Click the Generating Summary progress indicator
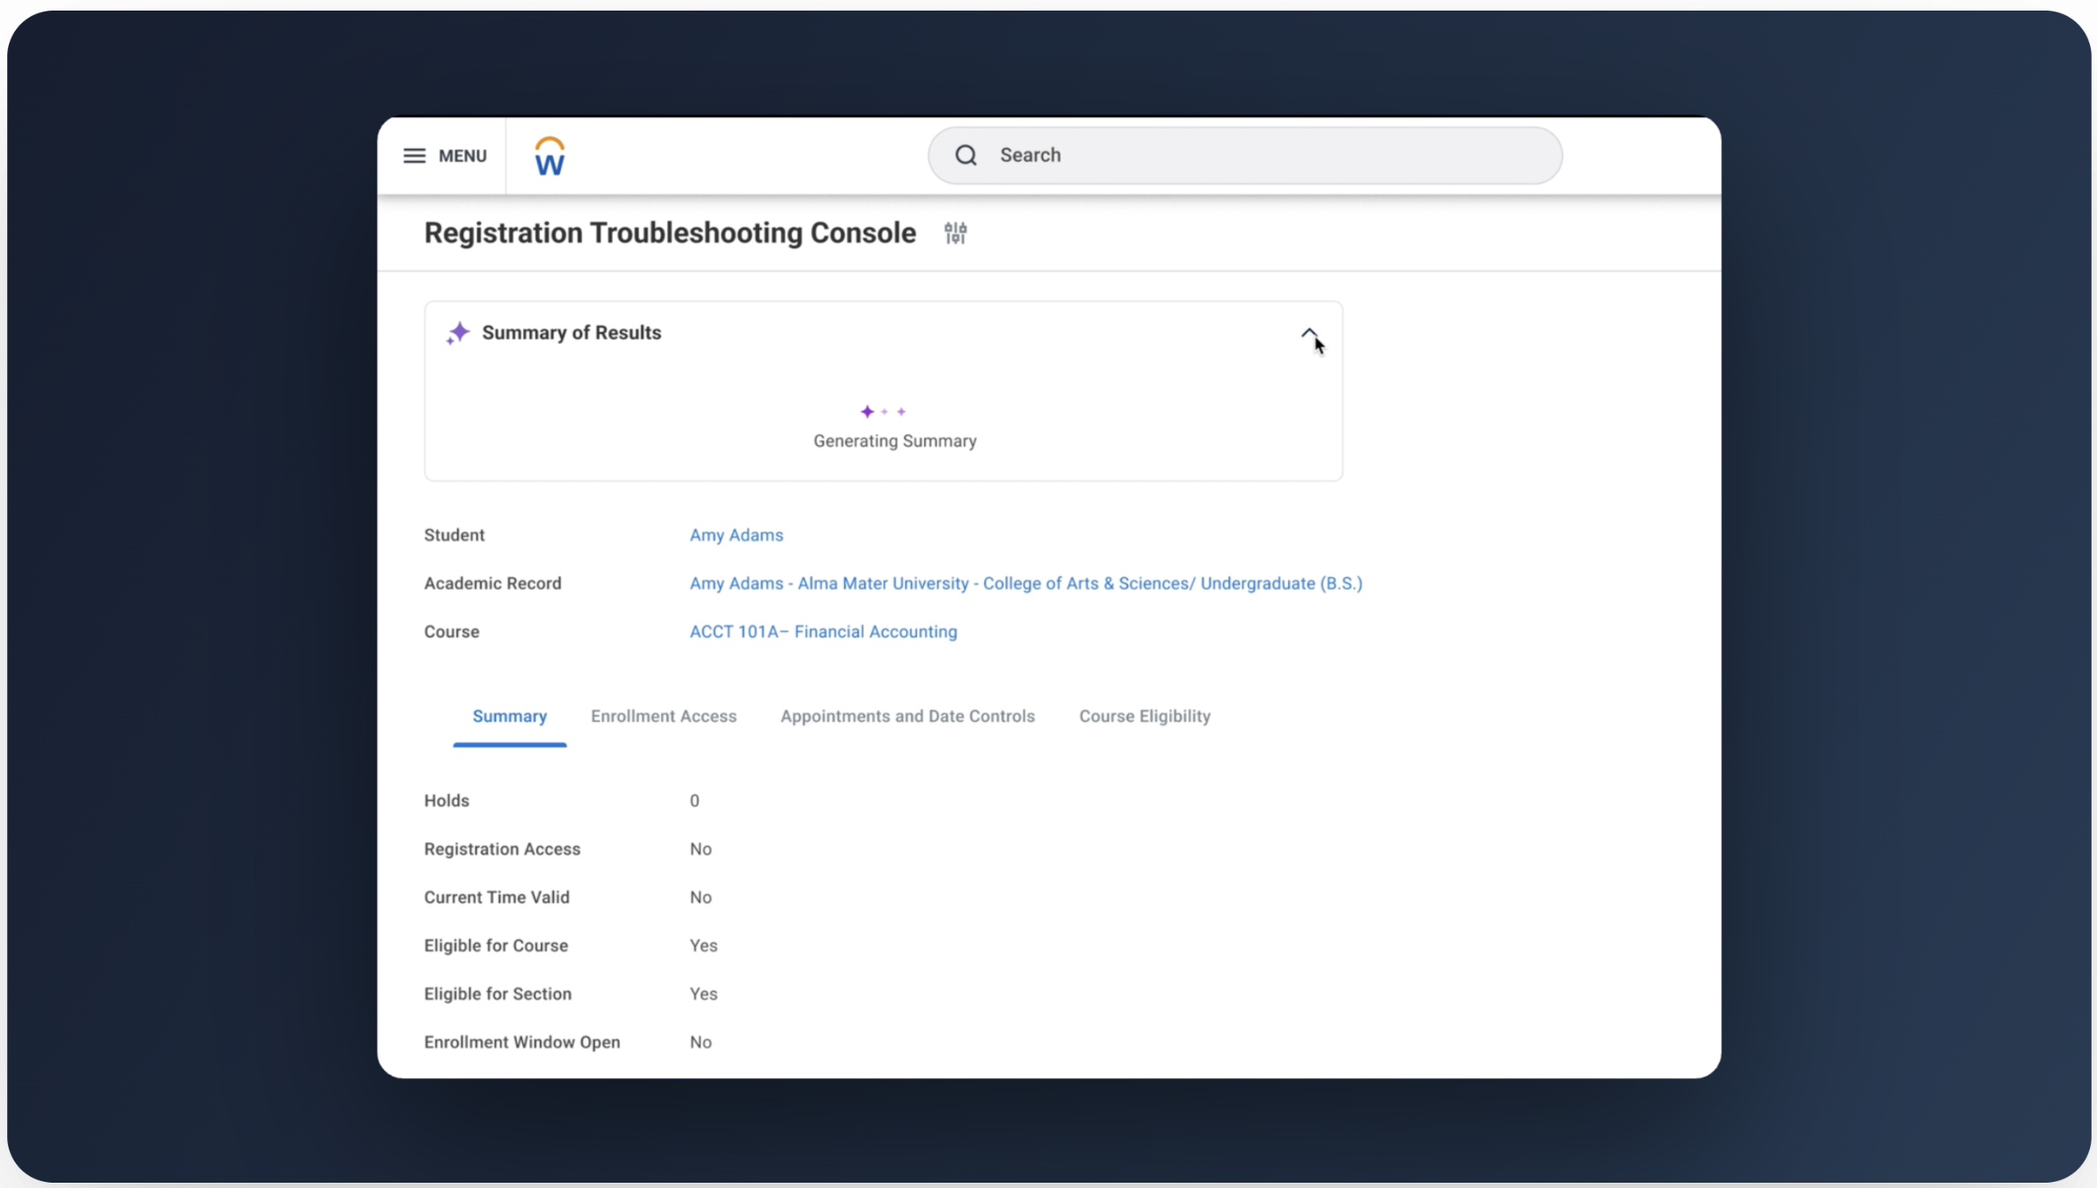Screen dimensions: 2097x1188 (894, 441)
